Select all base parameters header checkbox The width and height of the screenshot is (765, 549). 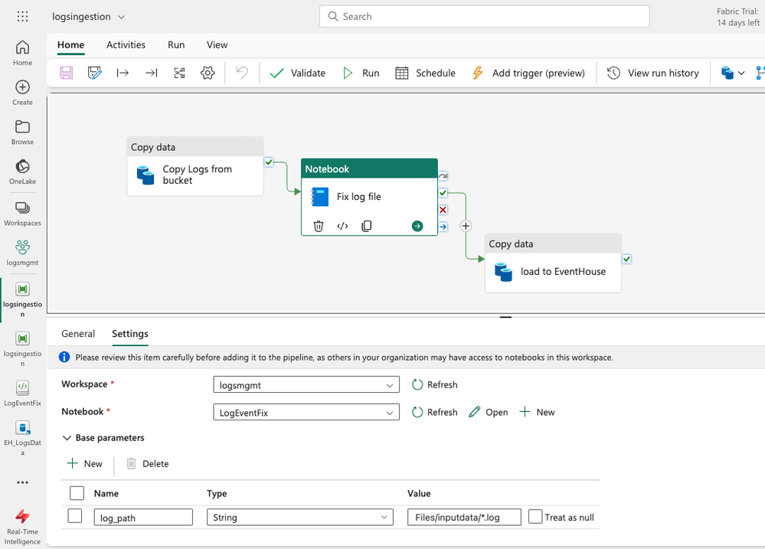[x=77, y=493]
